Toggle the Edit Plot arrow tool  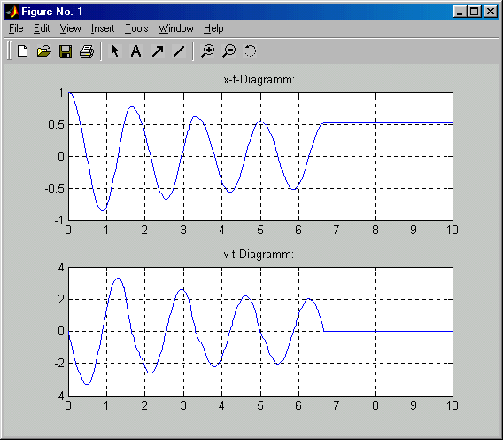point(115,51)
